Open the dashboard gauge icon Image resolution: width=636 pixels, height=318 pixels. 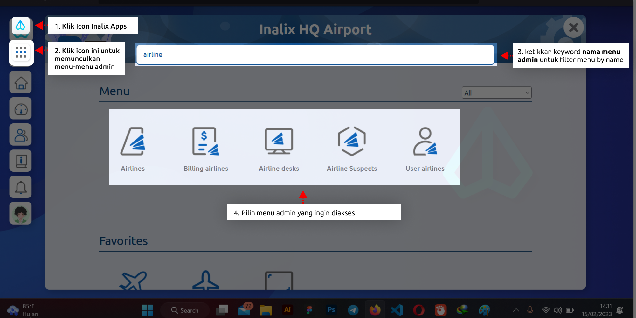[x=20, y=108]
